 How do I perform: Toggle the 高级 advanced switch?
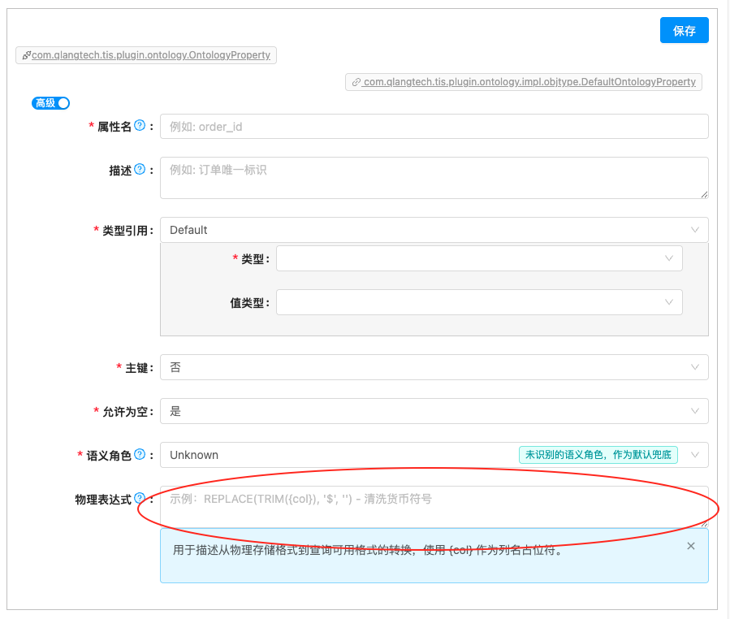coord(50,103)
